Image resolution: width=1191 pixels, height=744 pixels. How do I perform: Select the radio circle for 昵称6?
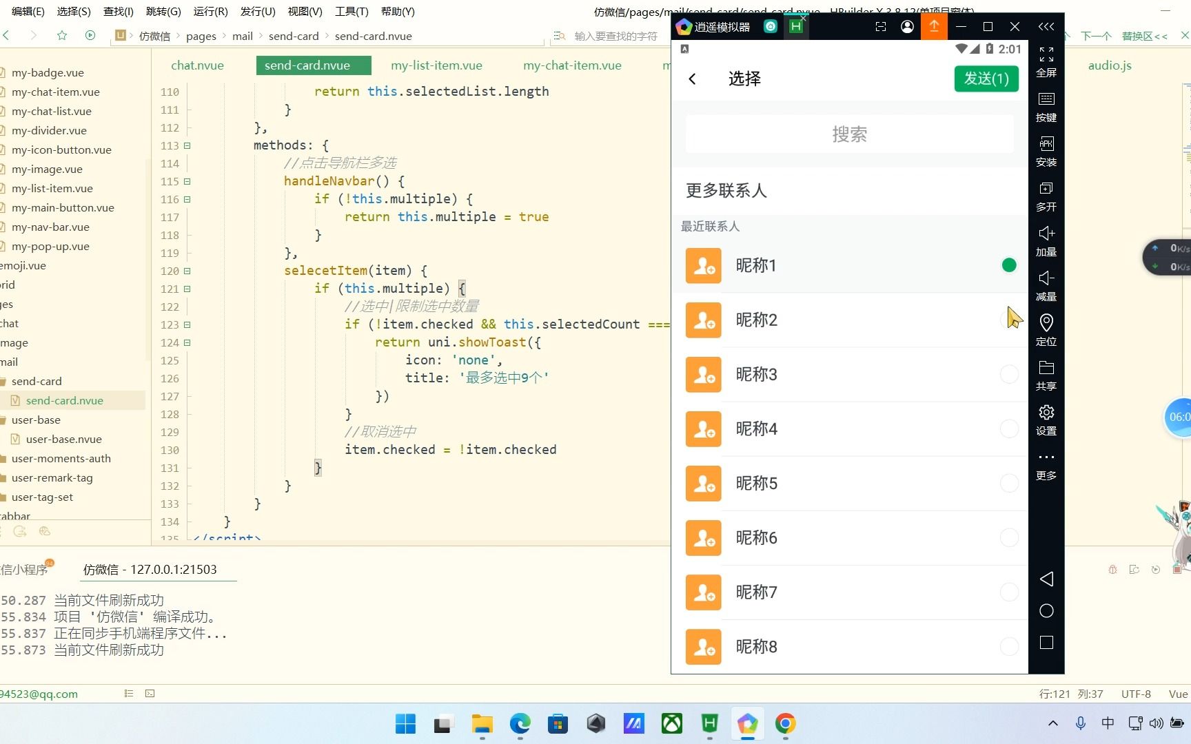1009,537
